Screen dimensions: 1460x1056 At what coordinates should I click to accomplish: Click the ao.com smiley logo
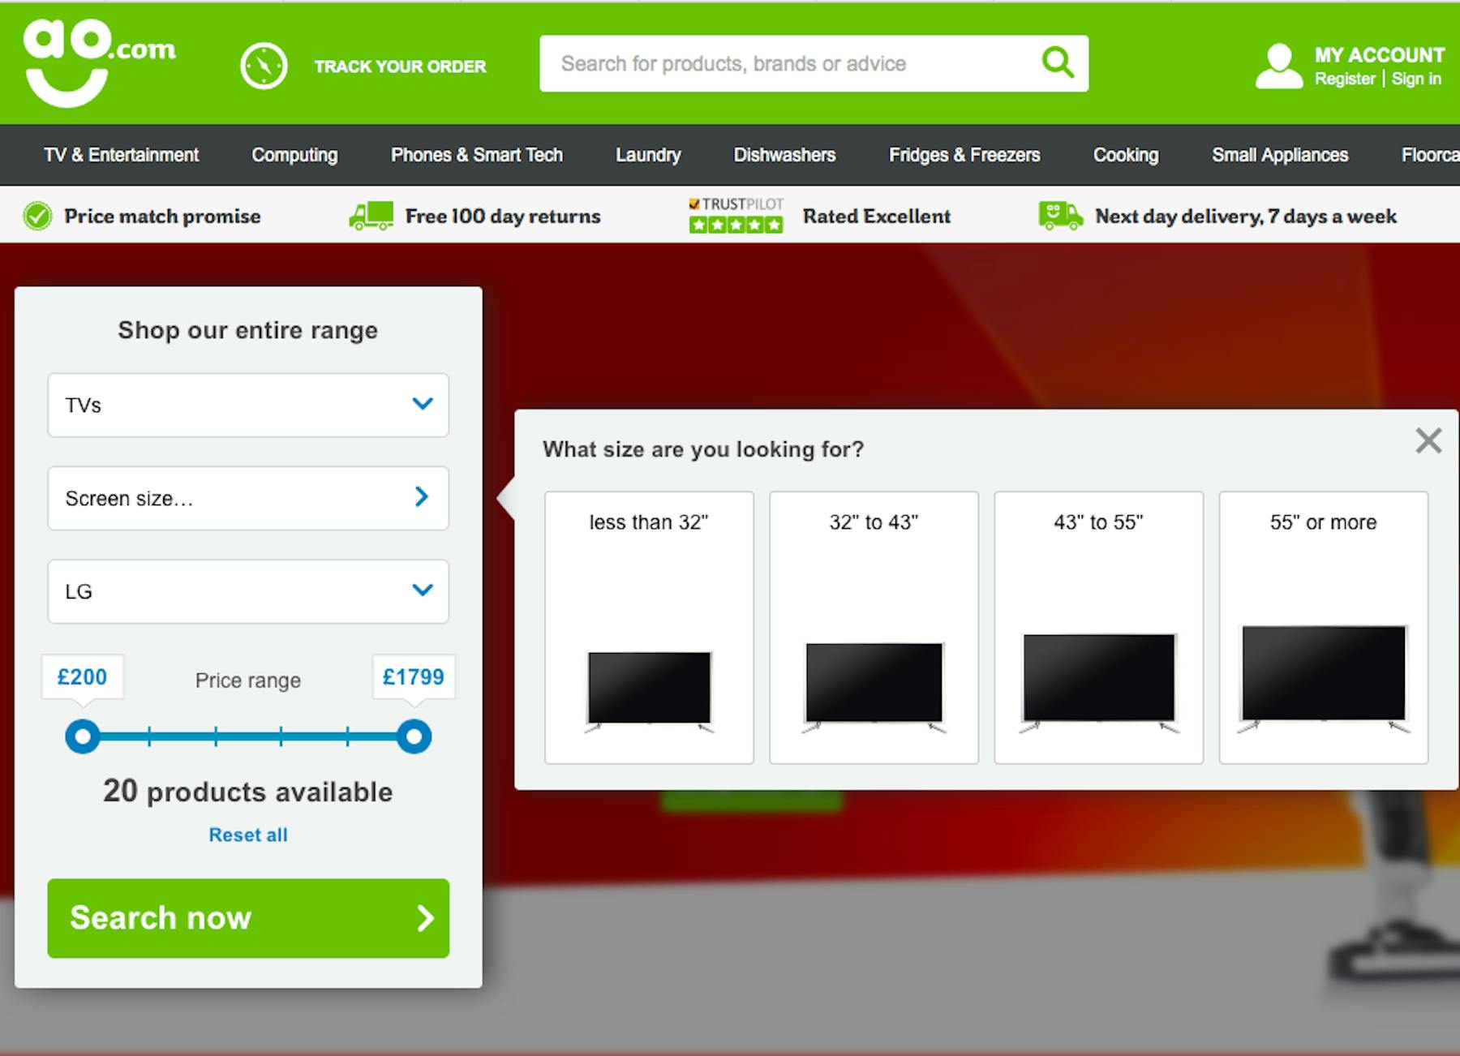[99, 63]
